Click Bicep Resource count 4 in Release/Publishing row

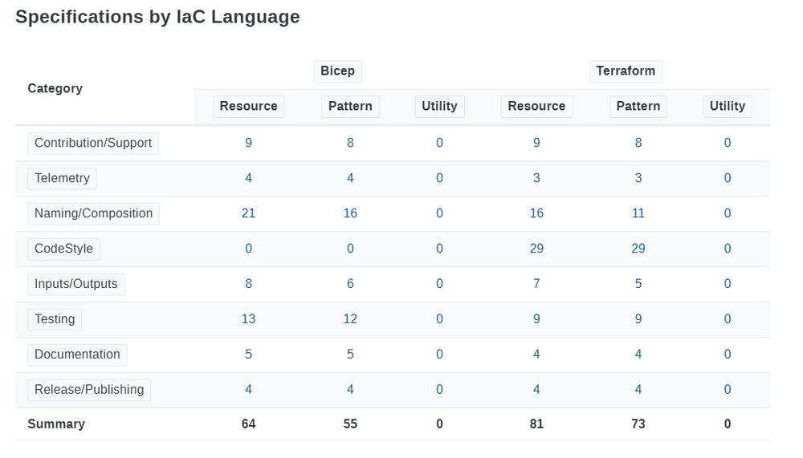tap(248, 391)
